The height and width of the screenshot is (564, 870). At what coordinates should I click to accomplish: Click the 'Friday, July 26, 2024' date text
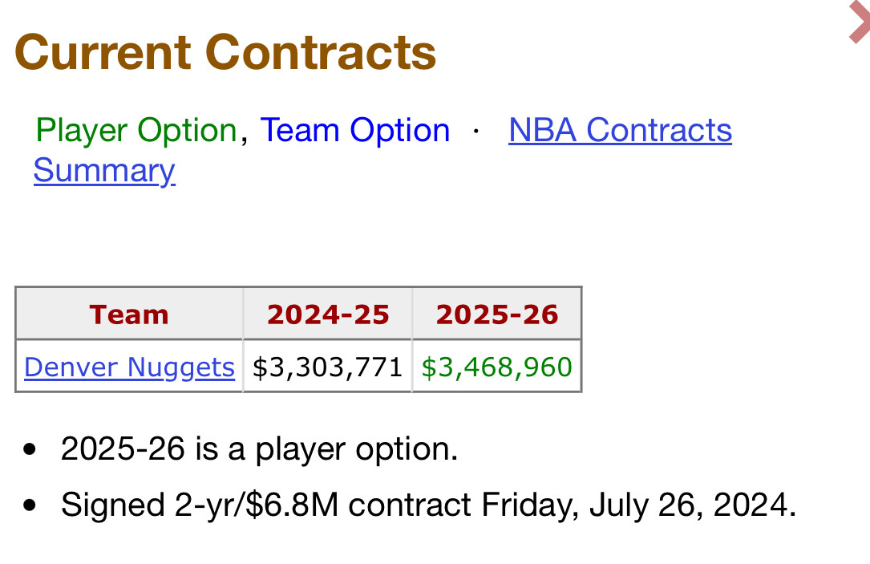point(638,505)
